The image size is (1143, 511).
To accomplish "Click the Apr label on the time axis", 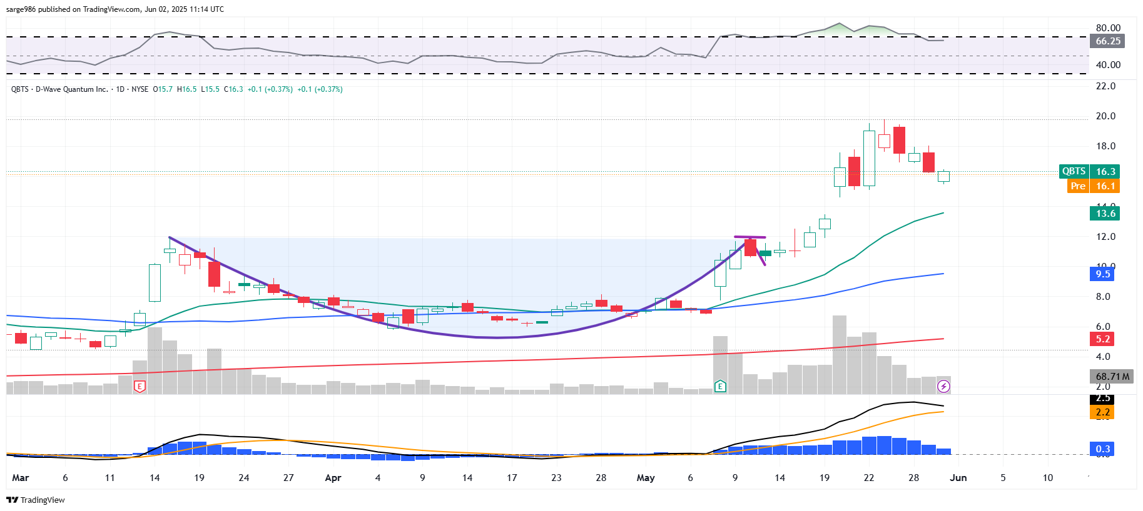I will 333,478.
